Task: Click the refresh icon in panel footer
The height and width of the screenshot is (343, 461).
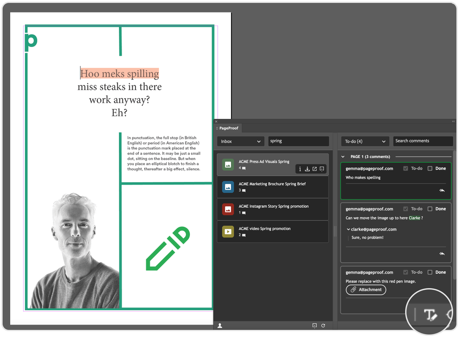Action: (323, 325)
